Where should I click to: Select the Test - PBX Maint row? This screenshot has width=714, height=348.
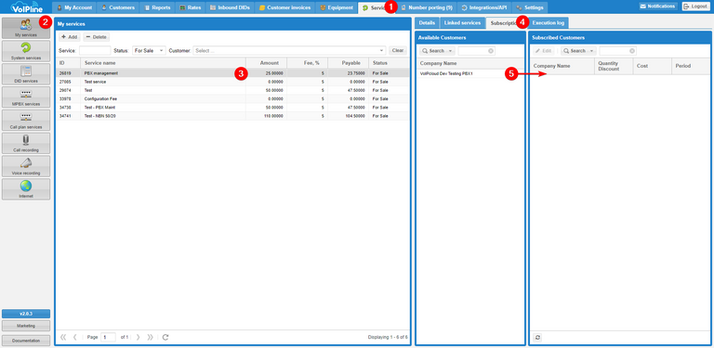(x=232, y=108)
